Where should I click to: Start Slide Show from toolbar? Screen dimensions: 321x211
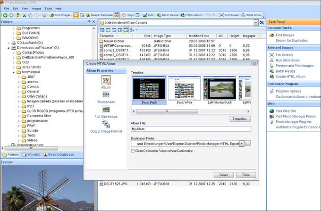pos(251,15)
